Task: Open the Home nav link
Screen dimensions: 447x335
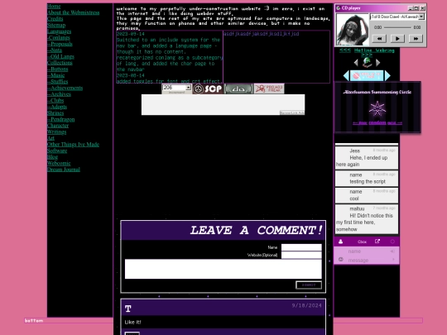Action: click(54, 7)
